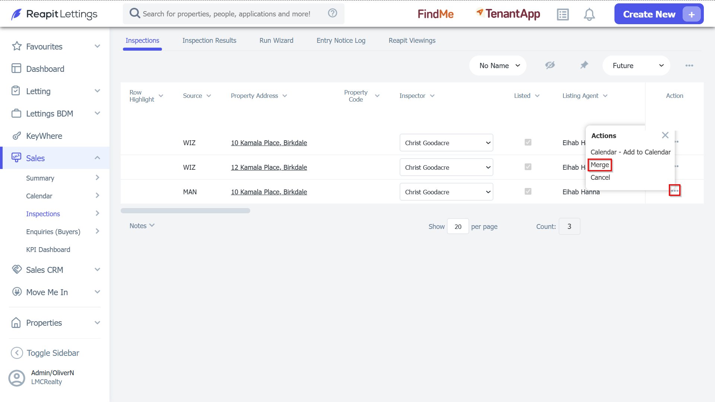The width and height of the screenshot is (715, 402).
Task: Open the Future date filter dropdown
Action: pos(636,66)
